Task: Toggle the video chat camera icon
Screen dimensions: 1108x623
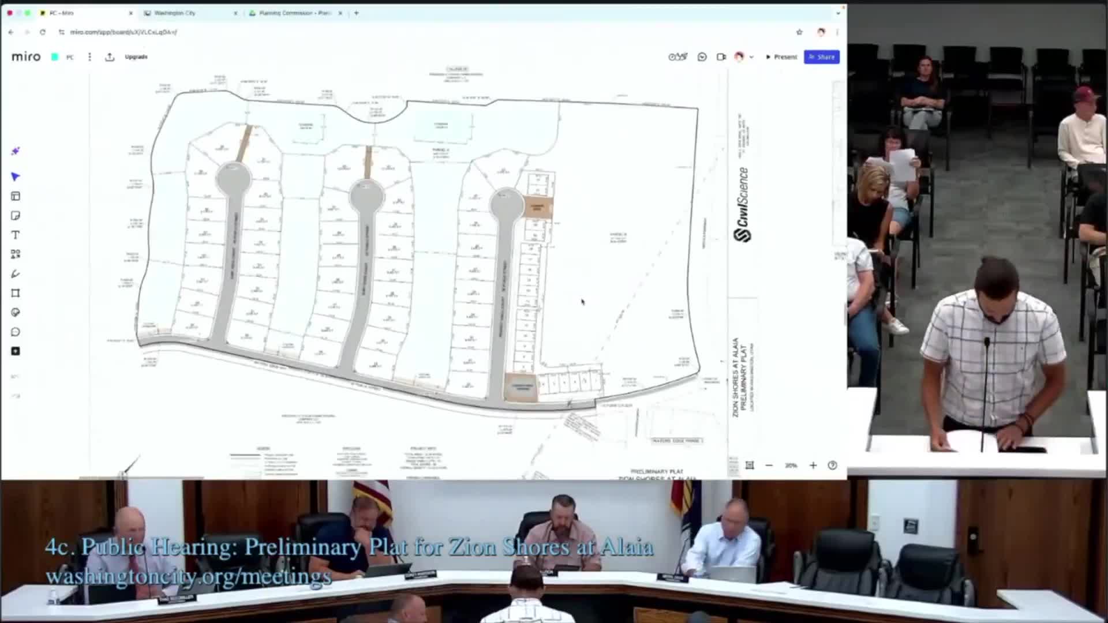Action: 721,57
